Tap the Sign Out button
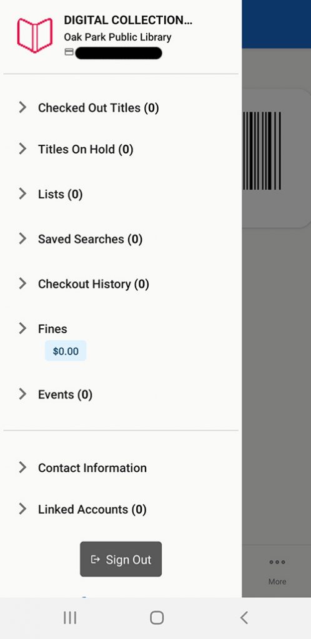The width and height of the screenshot is (311, 639). (x=121, y=559)
